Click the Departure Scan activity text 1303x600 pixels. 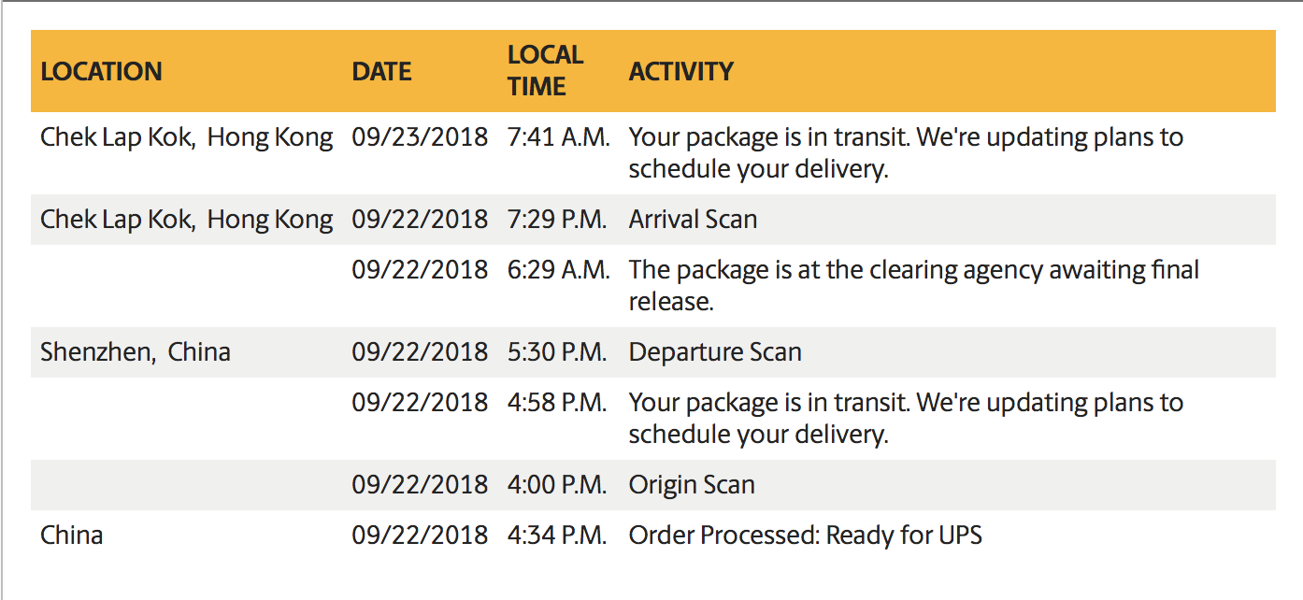[715, 352]
